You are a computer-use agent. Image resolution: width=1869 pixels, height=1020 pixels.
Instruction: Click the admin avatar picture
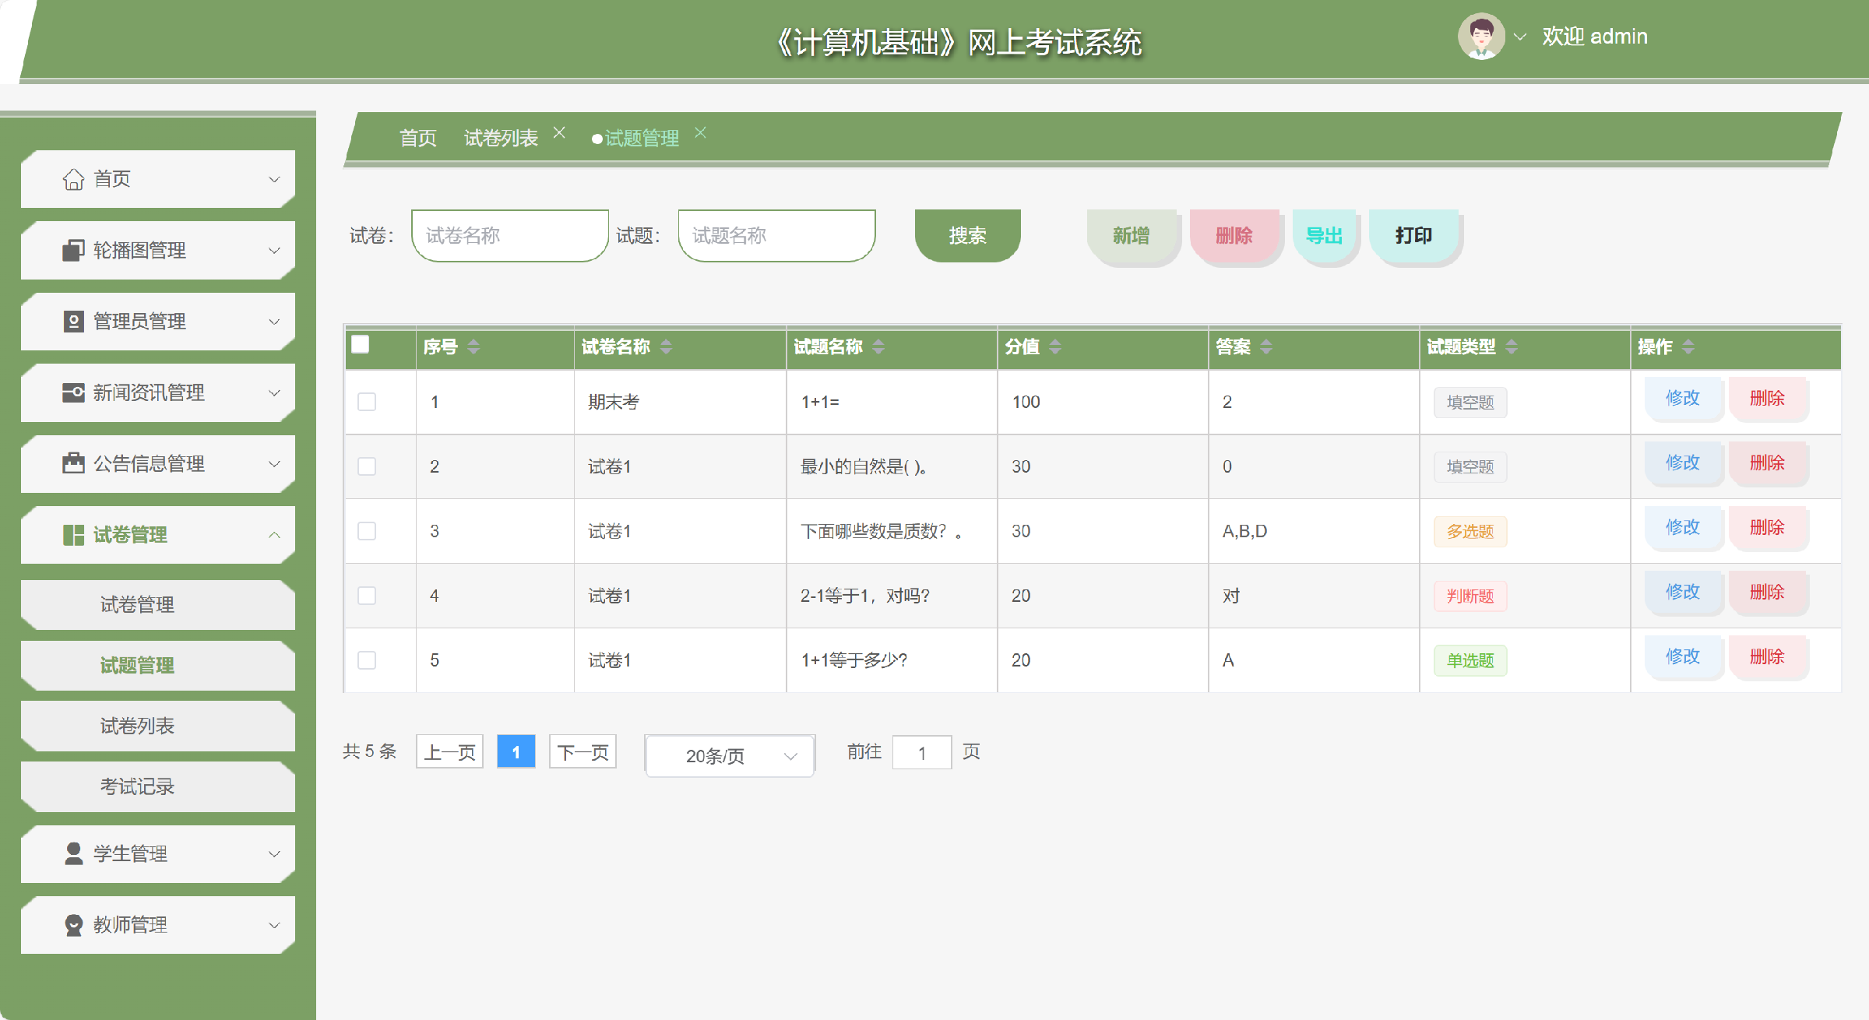(1480, 37)
